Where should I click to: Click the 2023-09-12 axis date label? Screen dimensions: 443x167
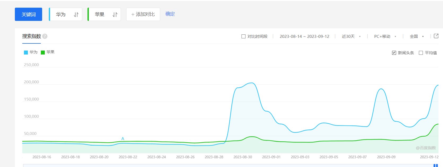429,157
